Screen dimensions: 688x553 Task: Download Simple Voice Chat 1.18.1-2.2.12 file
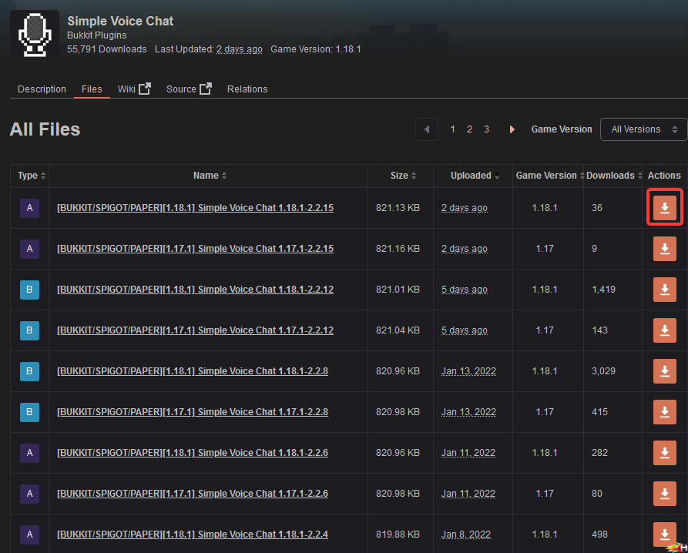pyautogui.click(x=664, y=290)
